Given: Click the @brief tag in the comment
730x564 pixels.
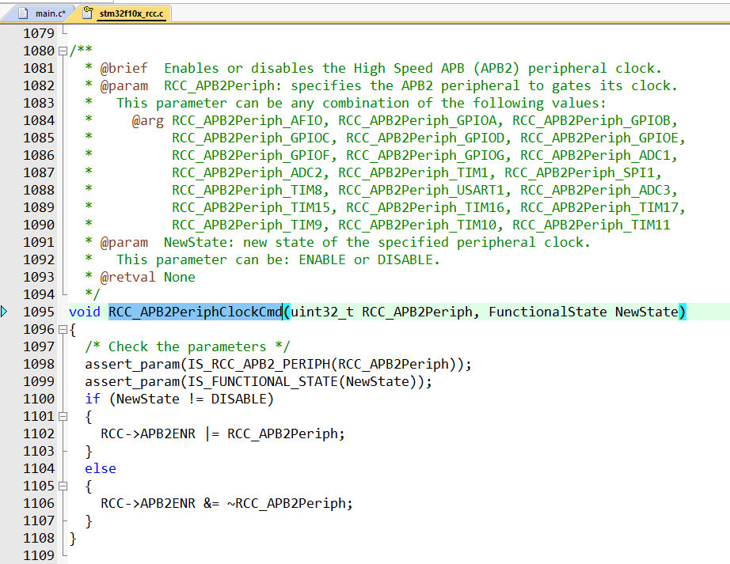Looking at the screenshot, I should (x=124, y=68).
